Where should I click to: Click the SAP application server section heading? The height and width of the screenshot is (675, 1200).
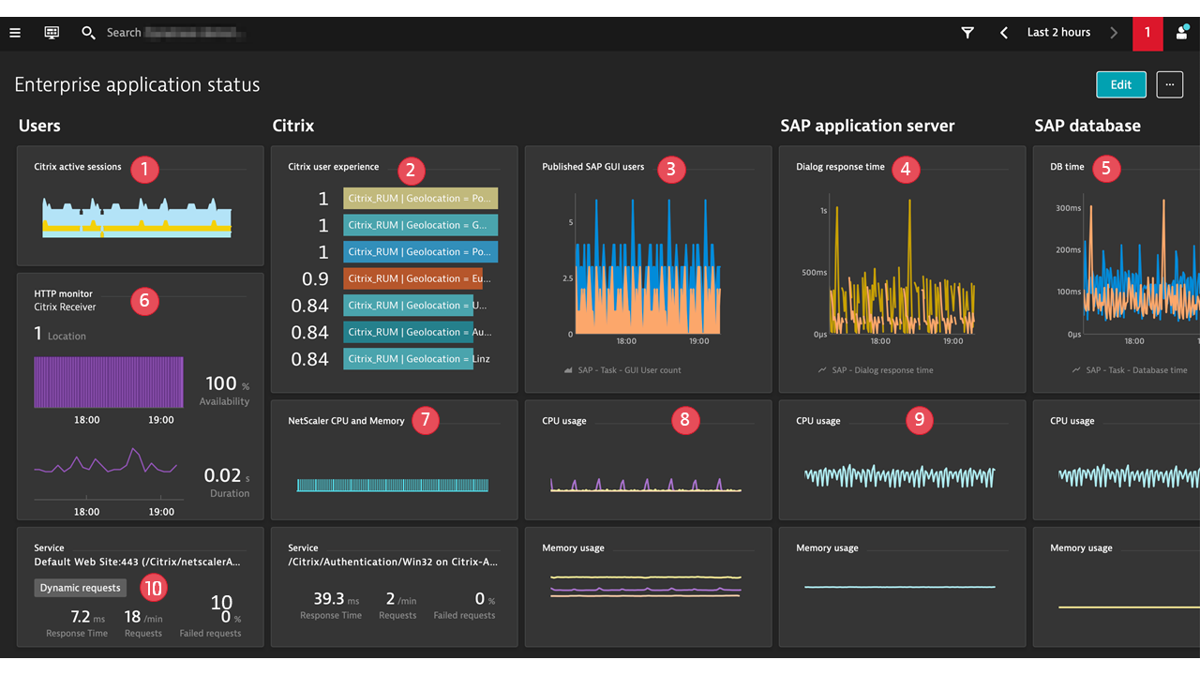point(867,126)
